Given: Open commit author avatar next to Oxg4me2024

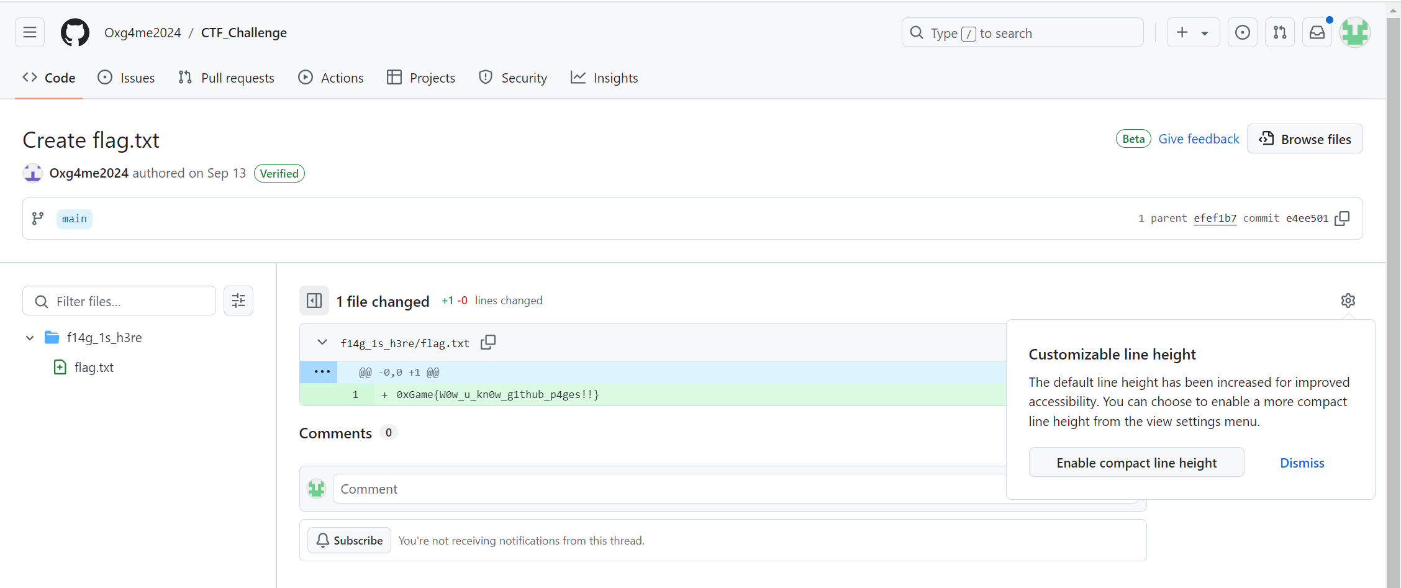Looking at the screenshot, I should 33,173.
